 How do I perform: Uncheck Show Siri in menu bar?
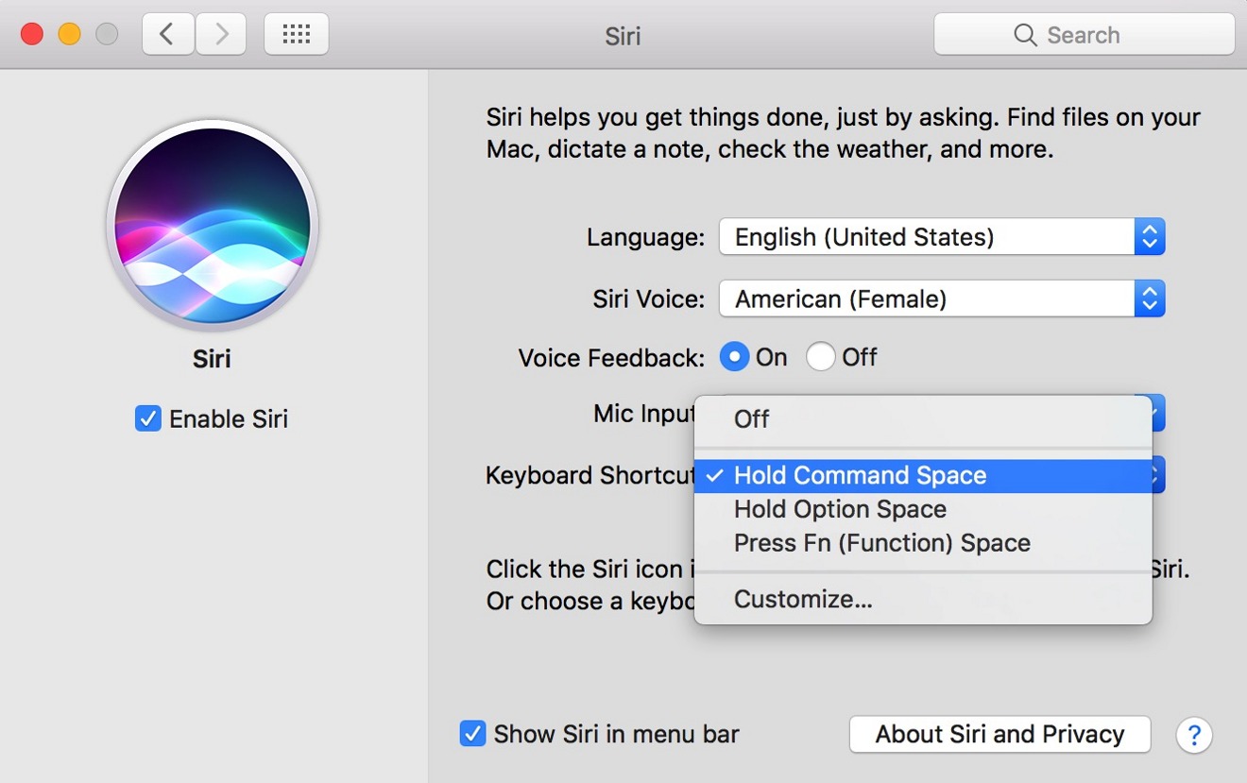(x=472, y=734)
